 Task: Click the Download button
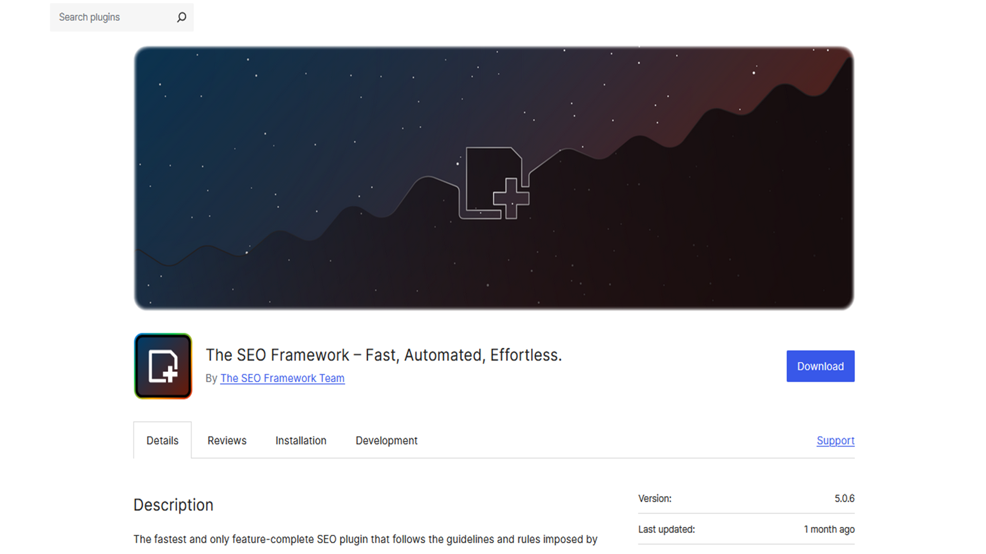[820, 366]
